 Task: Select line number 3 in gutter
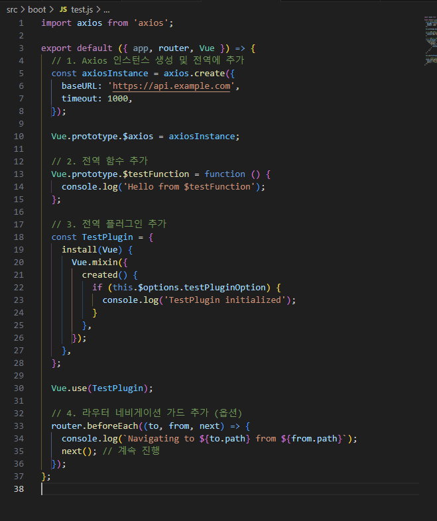click(21, 48)
